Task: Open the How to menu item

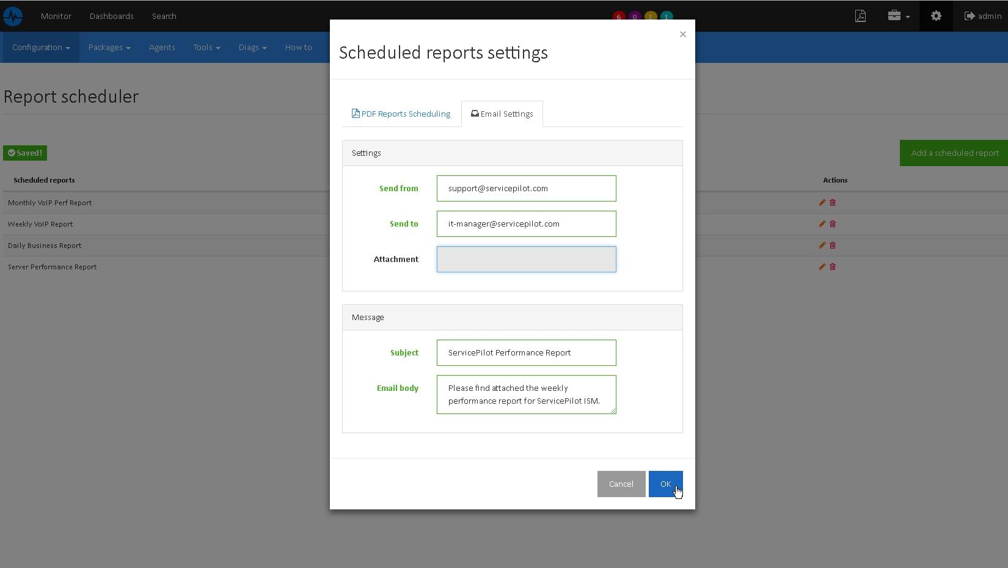Action: 299,47
